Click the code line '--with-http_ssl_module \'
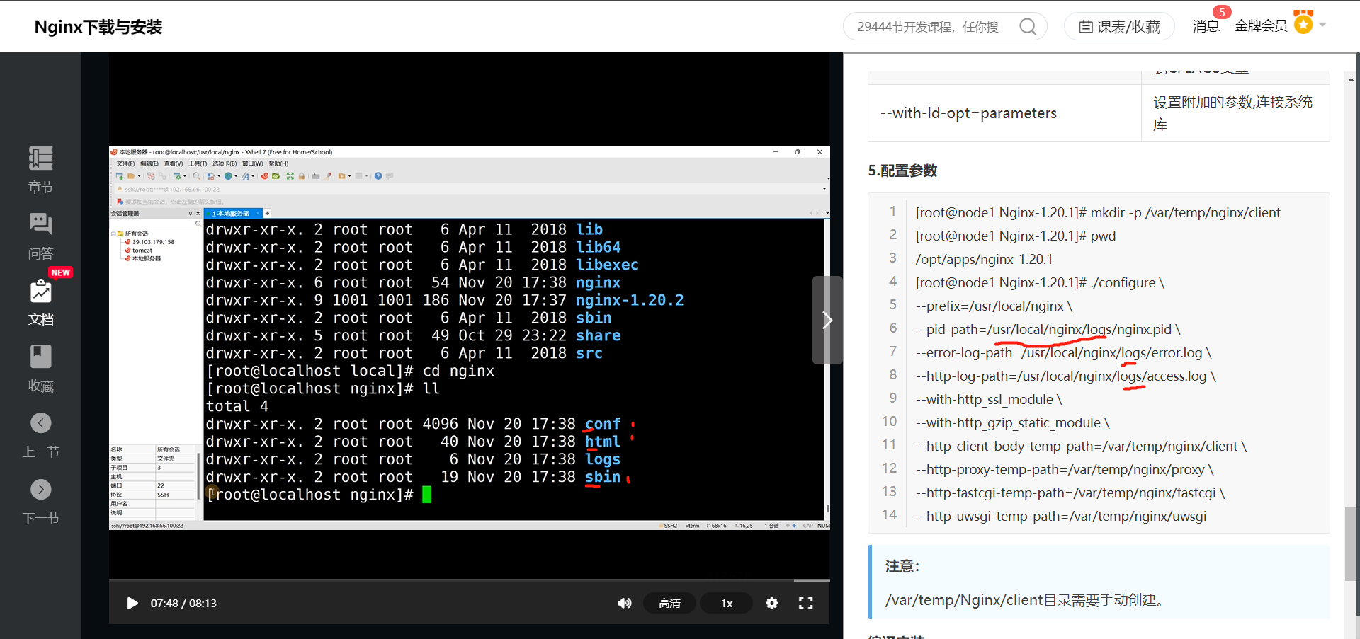Image resolution: width=1360 pixels, height=639 pixels. click(989, 399)
